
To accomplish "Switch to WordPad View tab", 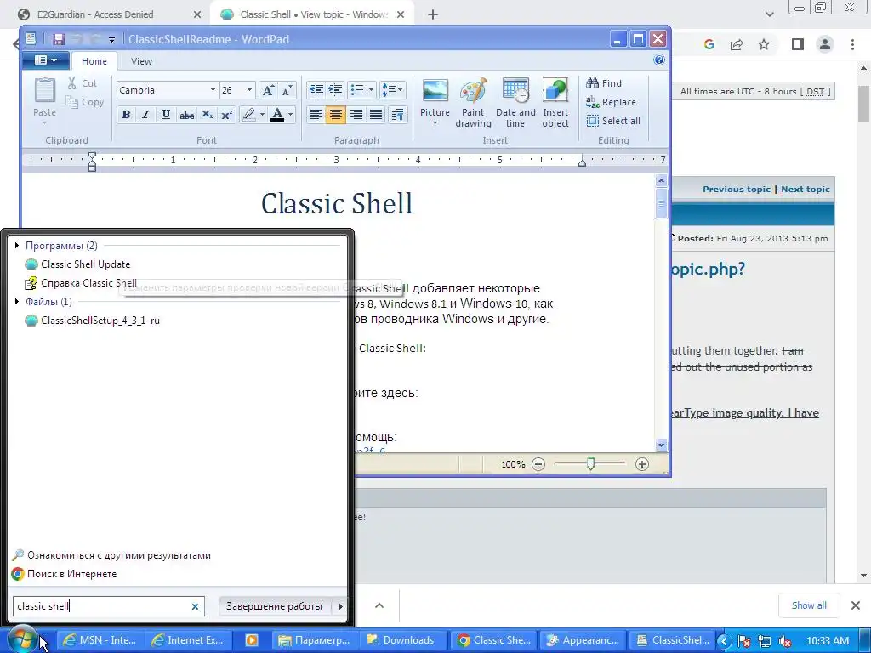I will pyautogui.click(x=141, y=61).
